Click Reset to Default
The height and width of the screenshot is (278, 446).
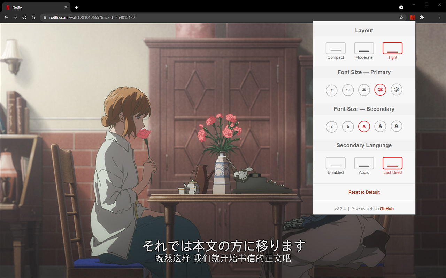[364, 192]
